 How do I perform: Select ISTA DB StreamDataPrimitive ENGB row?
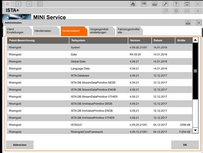99,89
